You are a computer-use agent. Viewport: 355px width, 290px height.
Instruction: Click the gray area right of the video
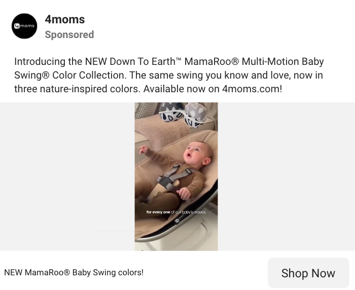point(287,176)
